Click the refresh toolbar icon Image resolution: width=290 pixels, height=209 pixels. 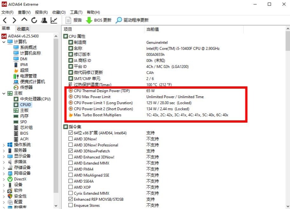pyautogui.click(x=34, y=20)
